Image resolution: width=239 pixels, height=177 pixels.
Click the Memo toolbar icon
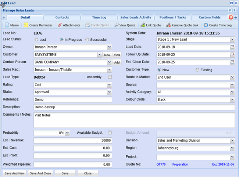[x=7, y=25]
